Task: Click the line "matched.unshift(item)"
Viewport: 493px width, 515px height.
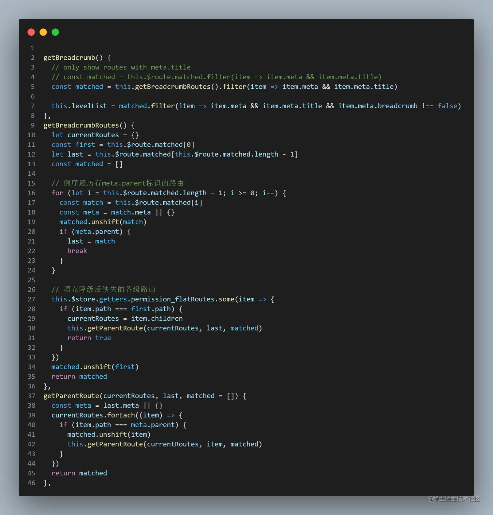Action: (x=109, y=434)
